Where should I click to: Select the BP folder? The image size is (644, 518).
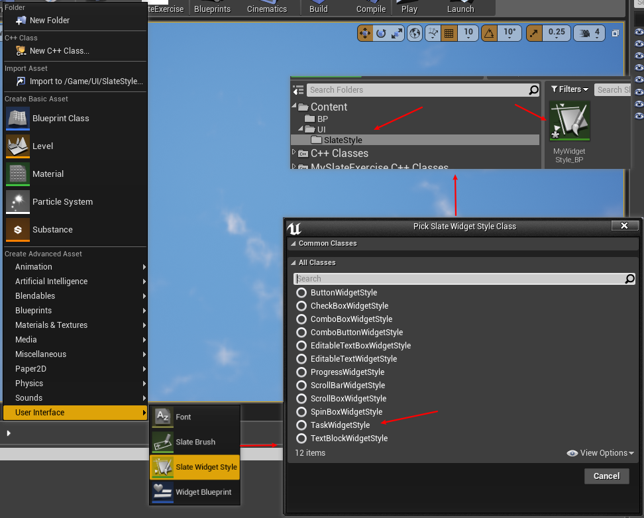(323, 119)
